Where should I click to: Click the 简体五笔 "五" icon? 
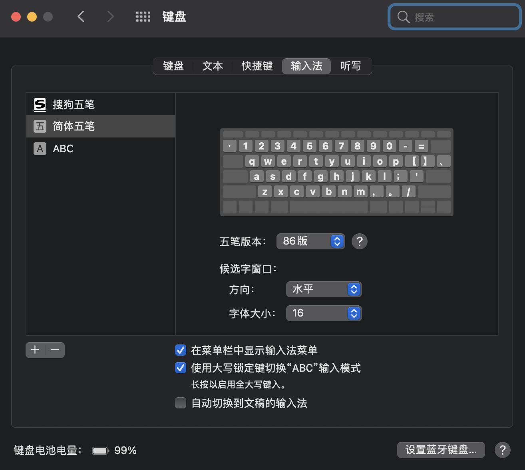pos(40,126)
